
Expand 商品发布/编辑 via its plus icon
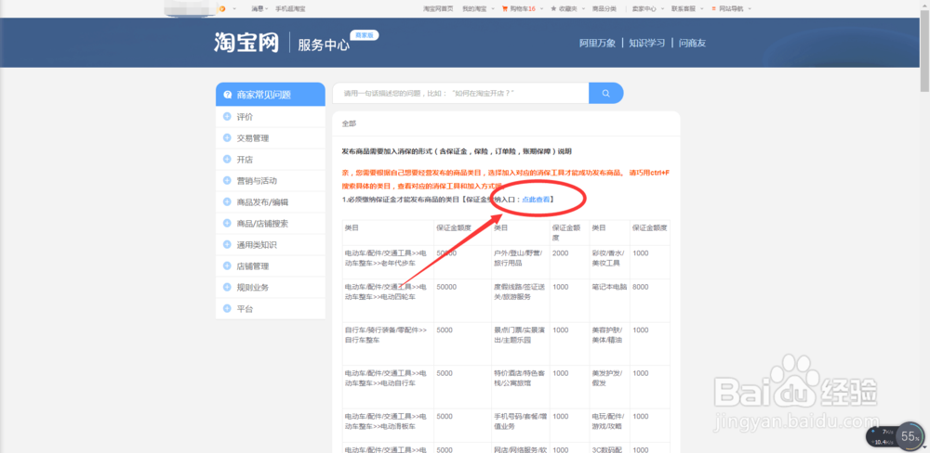click(x=227, y=202)
